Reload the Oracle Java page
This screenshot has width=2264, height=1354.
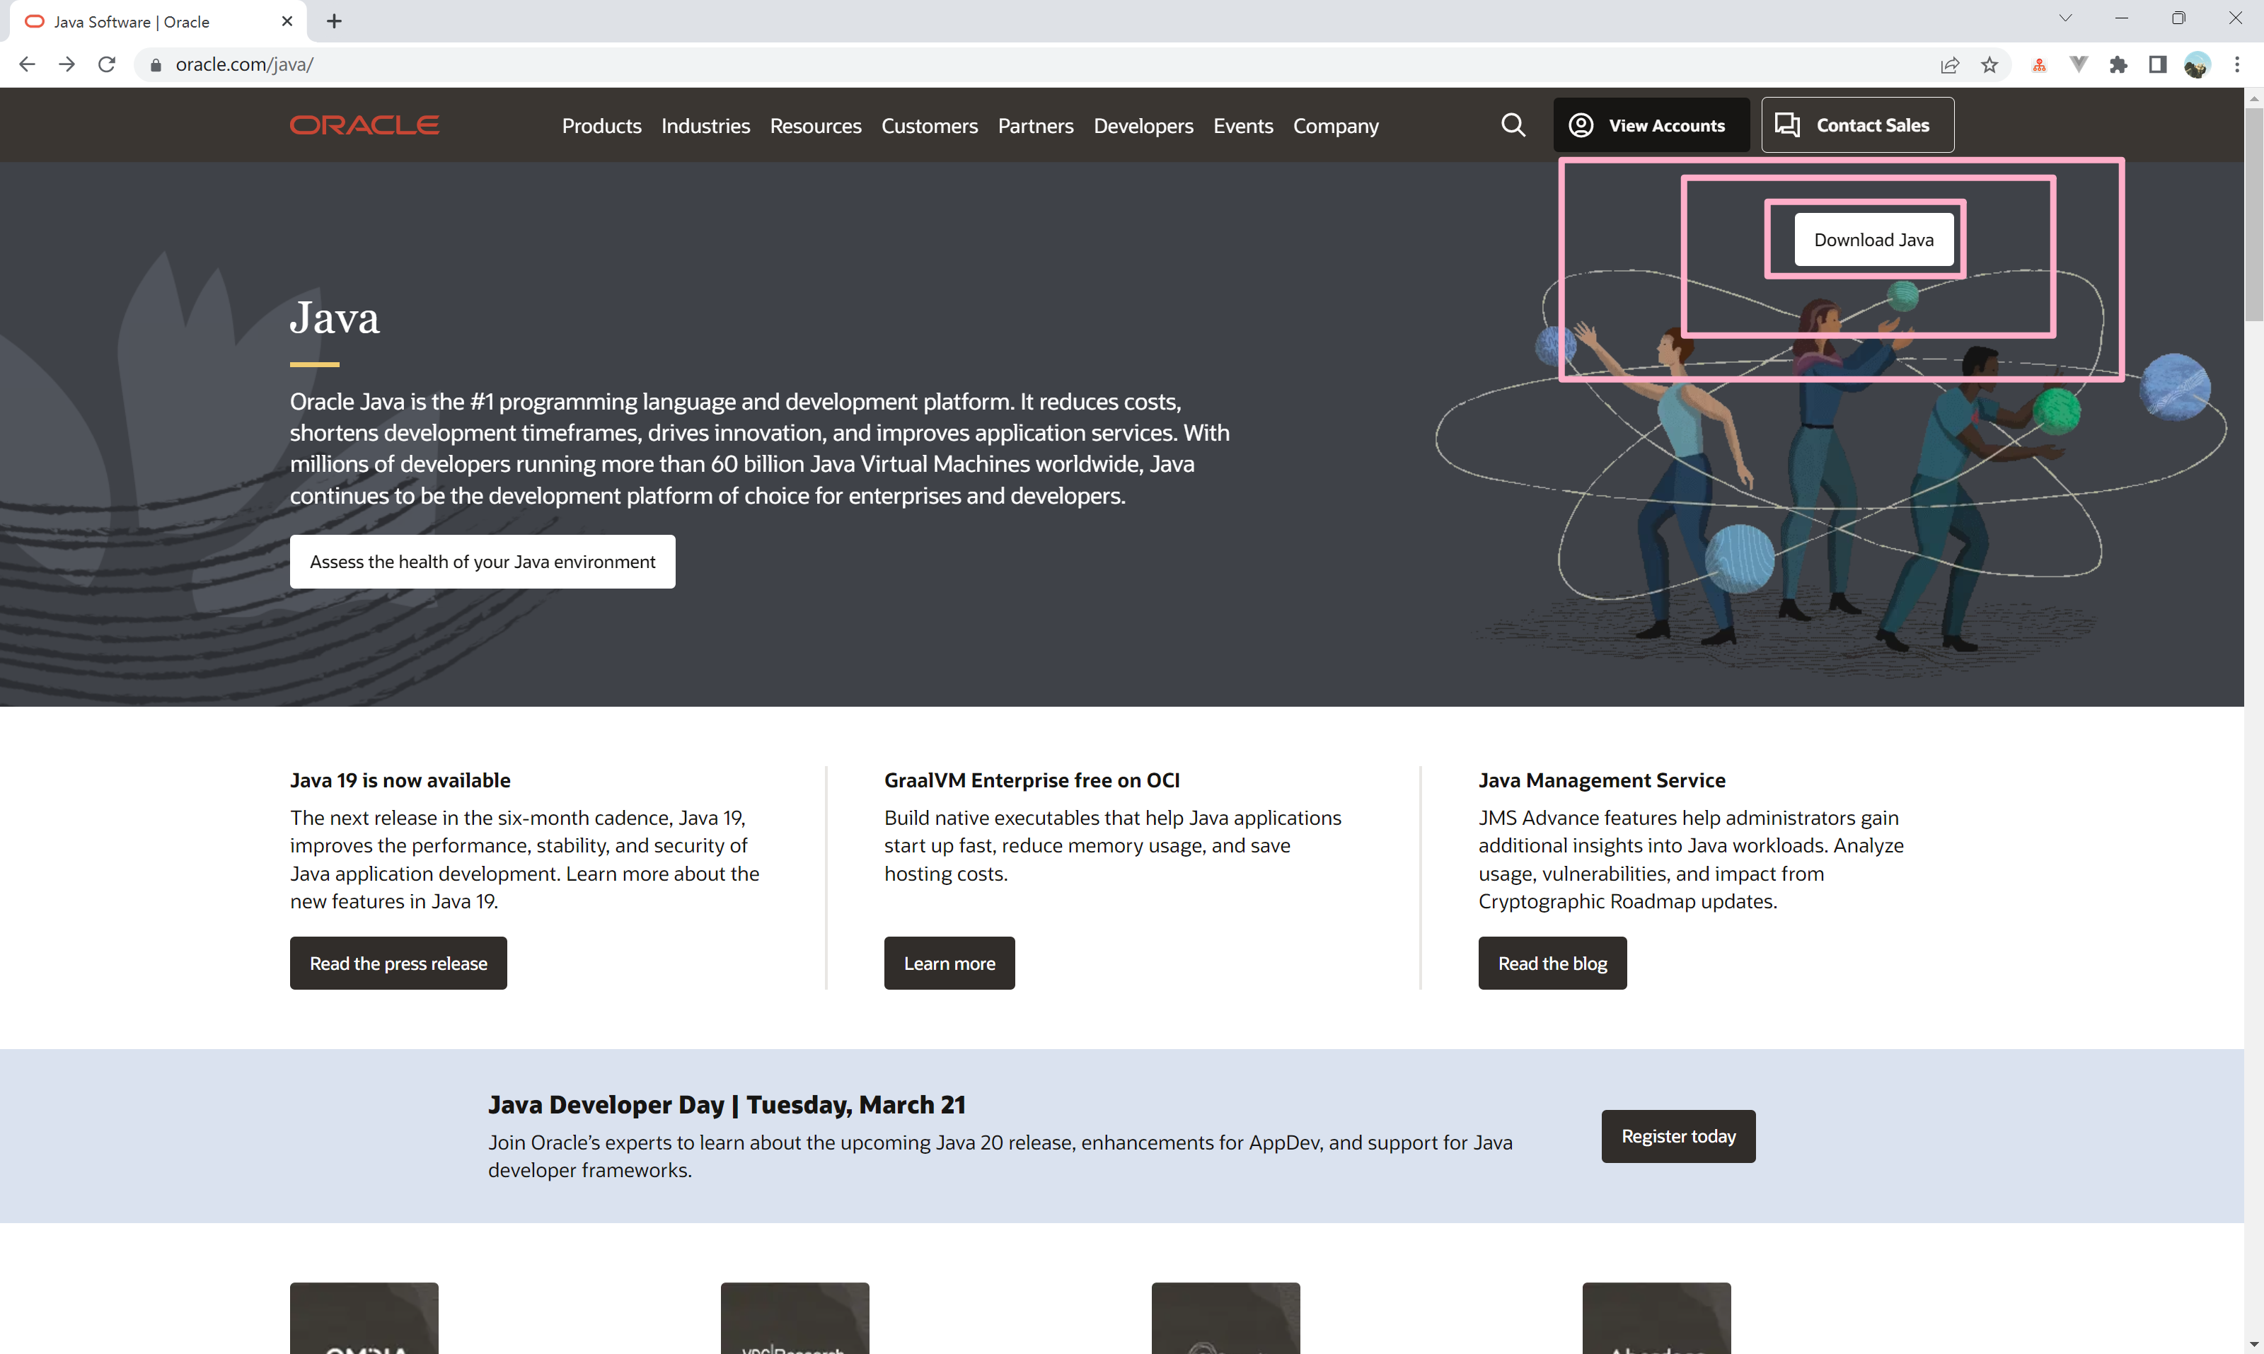click(x=107, y=64)
